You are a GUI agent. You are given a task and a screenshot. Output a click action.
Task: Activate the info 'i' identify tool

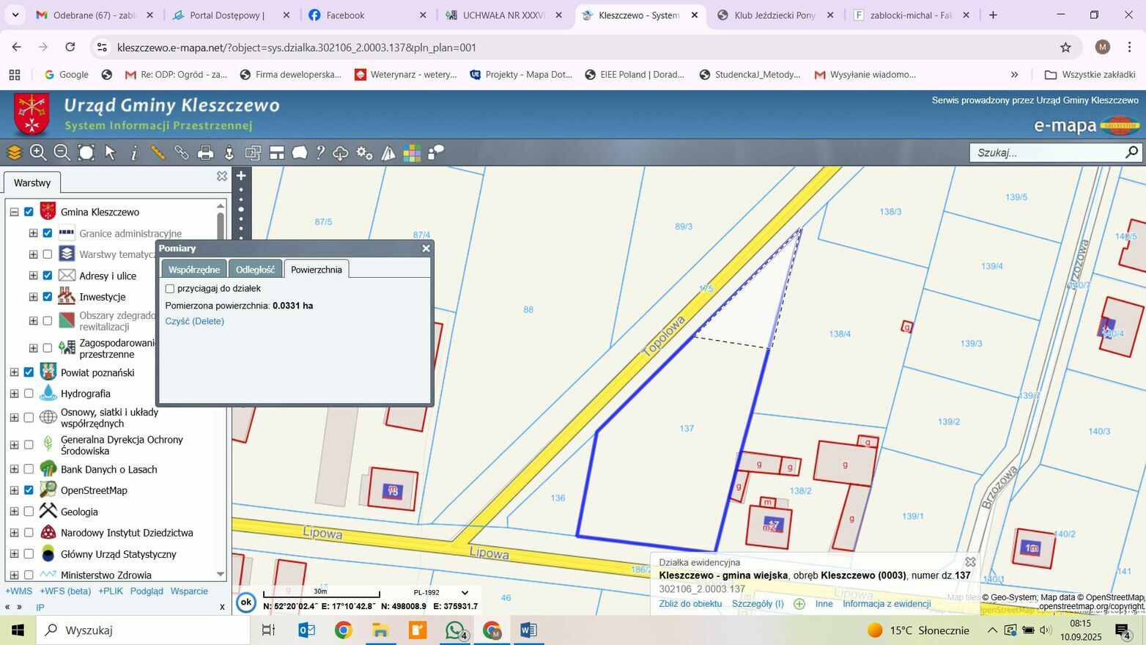tap(134, 152)
